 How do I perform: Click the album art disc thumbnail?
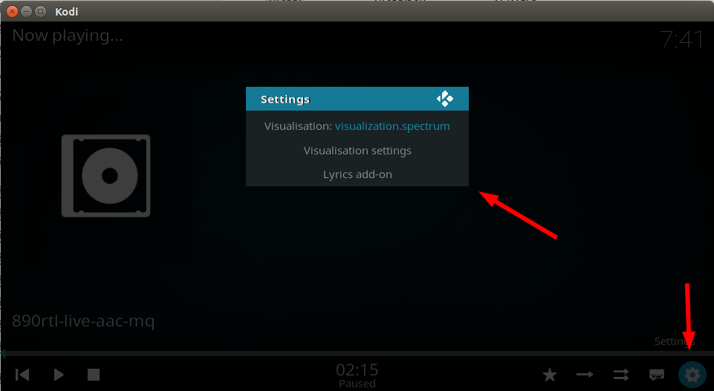pos(106,176)
